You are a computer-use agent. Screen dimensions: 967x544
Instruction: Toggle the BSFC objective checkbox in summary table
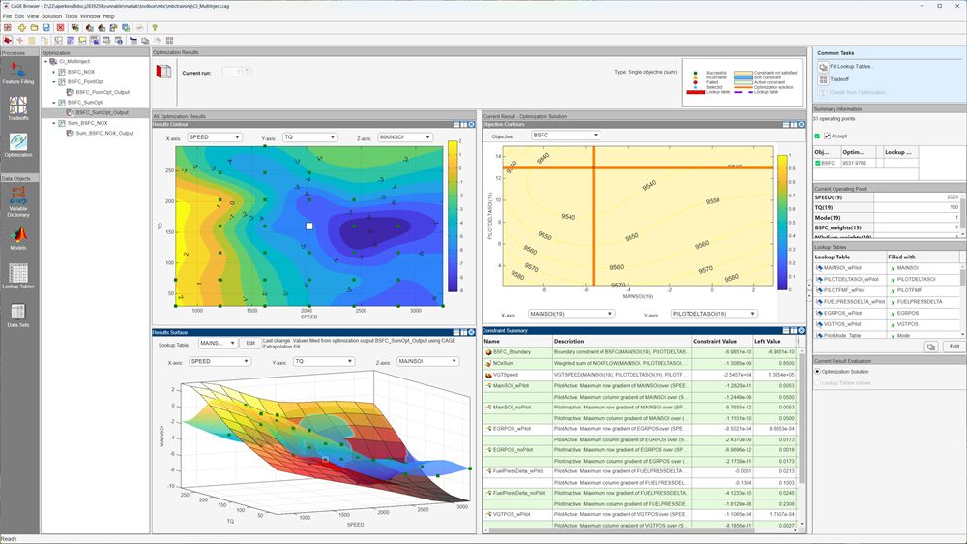tap(818, 163)
